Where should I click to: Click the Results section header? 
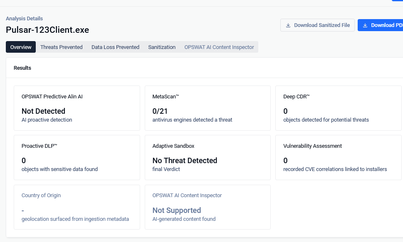pyautogui.click(x=22, y=68)
